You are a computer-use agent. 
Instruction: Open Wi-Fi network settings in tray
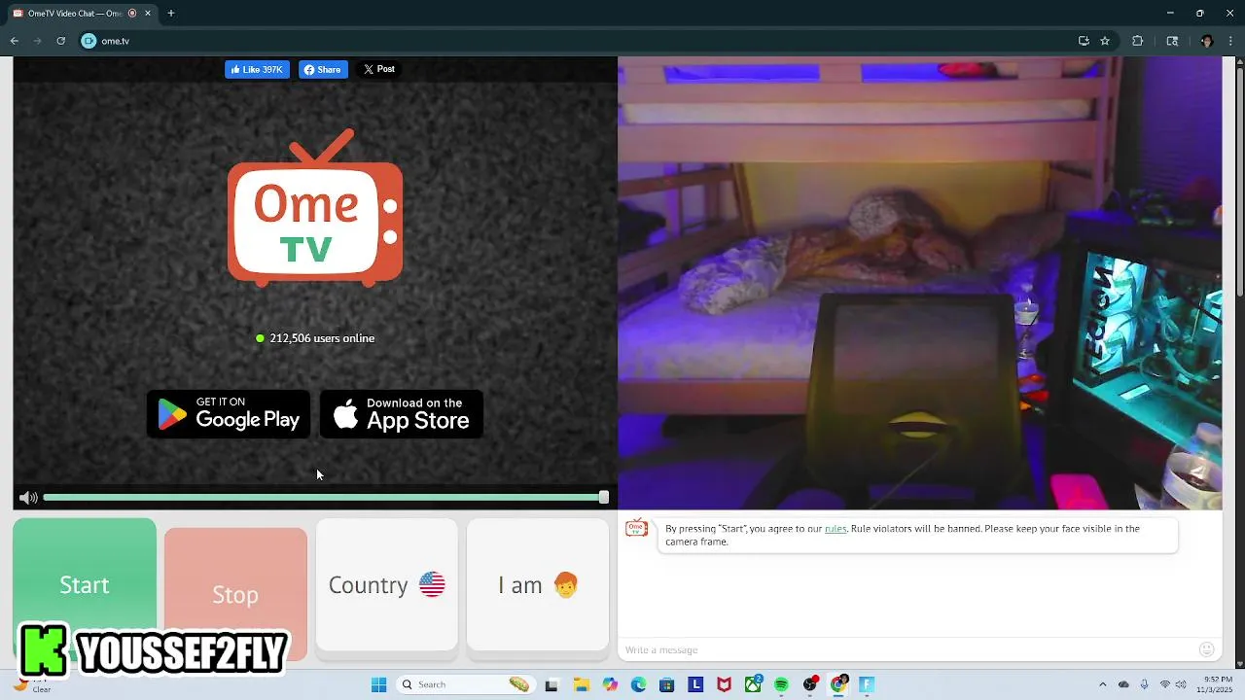1165,684
